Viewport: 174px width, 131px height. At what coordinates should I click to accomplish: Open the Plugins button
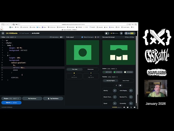pyautogui.click(x=11, y=99)
